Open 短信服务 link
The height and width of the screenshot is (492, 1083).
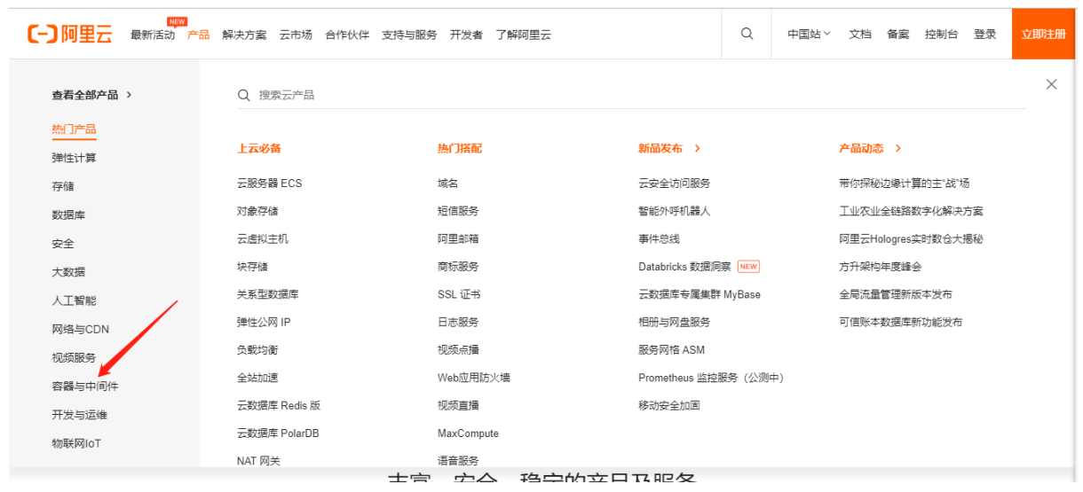458,211
